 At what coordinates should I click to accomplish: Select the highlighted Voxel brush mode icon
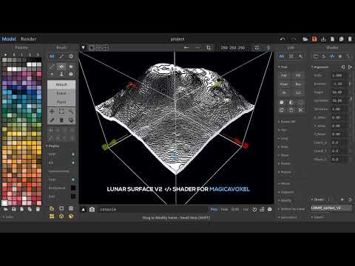(x=61, y=66)
